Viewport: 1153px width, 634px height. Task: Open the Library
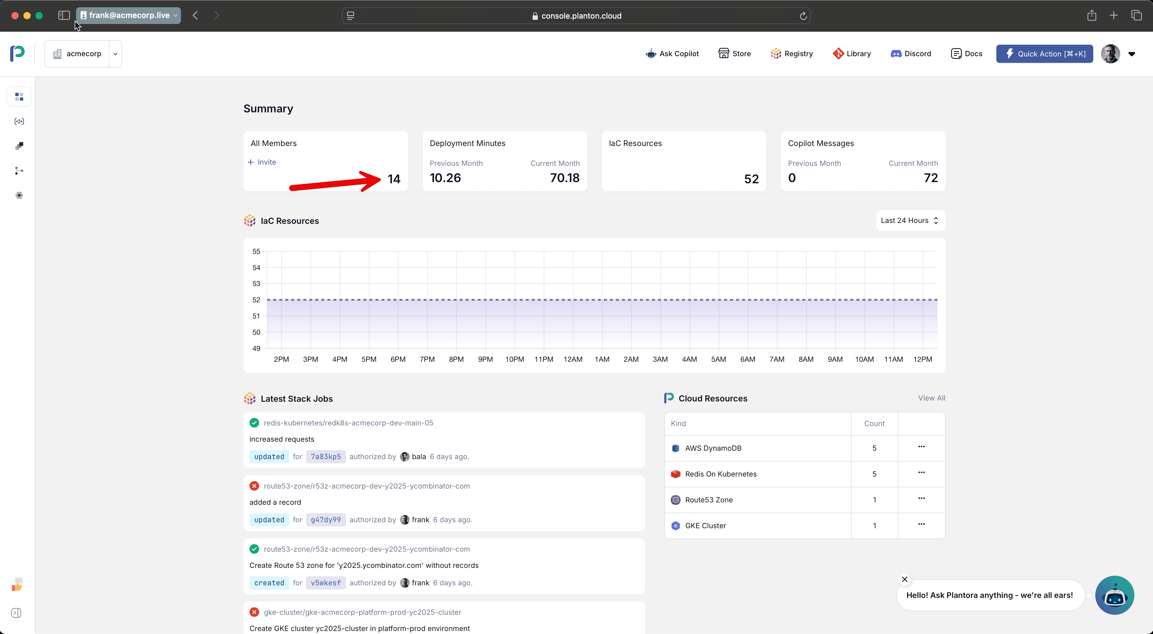pos(852,54)
